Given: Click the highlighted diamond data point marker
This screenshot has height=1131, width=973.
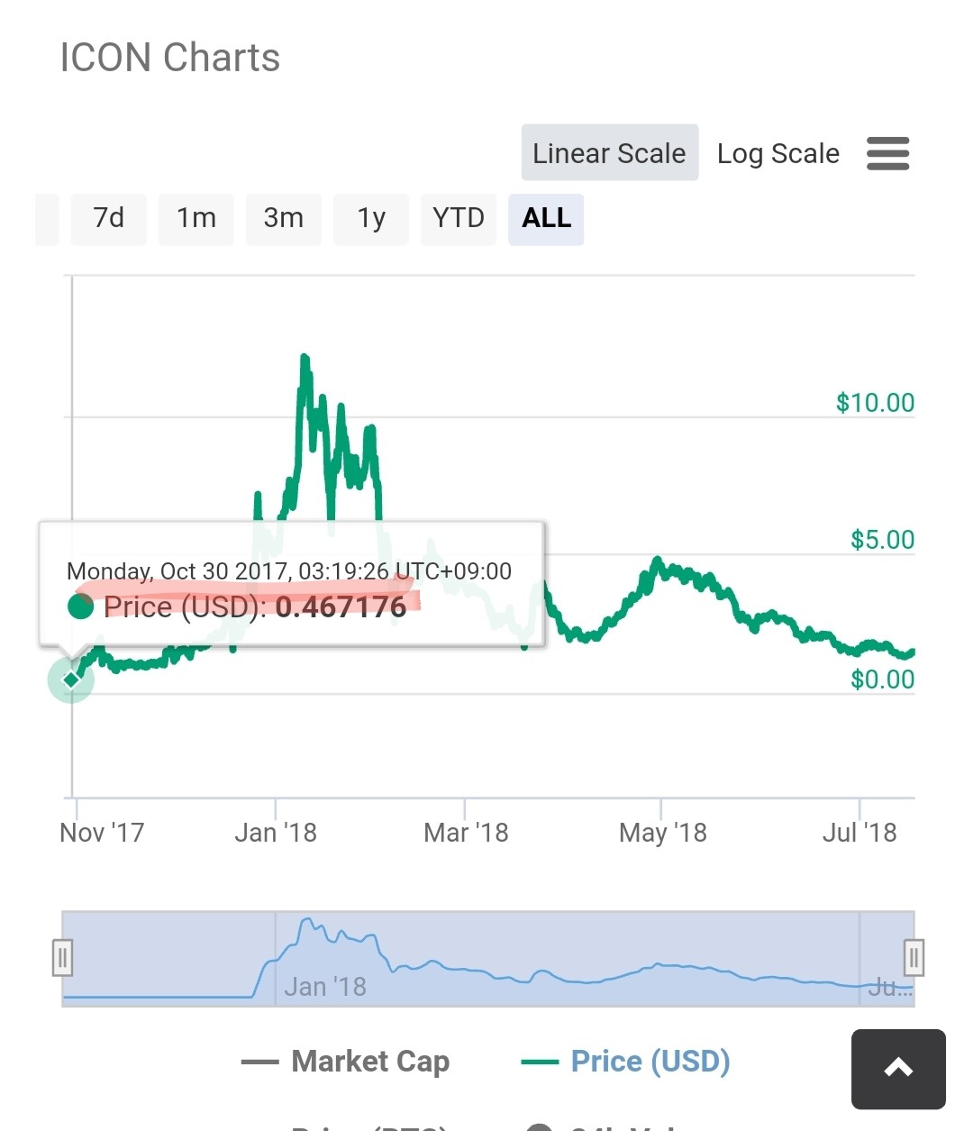Looking at the screenshot, I should [71, 680].
